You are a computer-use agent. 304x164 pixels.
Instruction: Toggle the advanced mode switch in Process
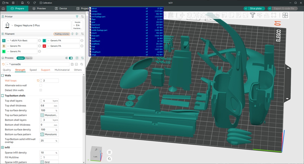coord(71,58)
